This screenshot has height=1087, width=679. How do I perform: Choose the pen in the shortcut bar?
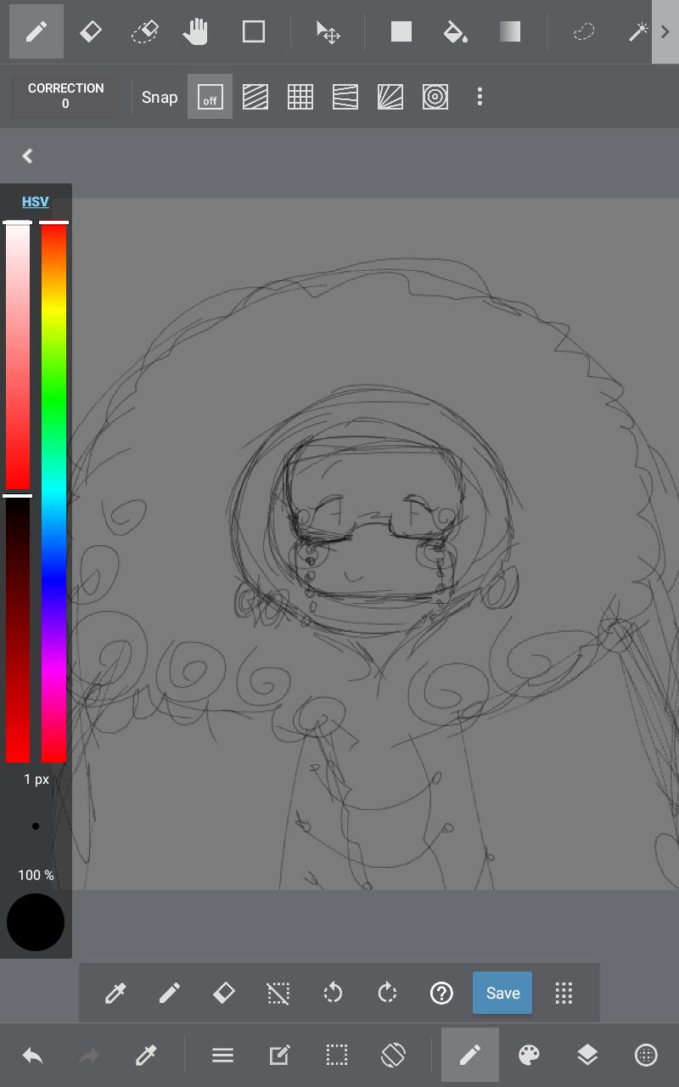click(x=170, y=993)
